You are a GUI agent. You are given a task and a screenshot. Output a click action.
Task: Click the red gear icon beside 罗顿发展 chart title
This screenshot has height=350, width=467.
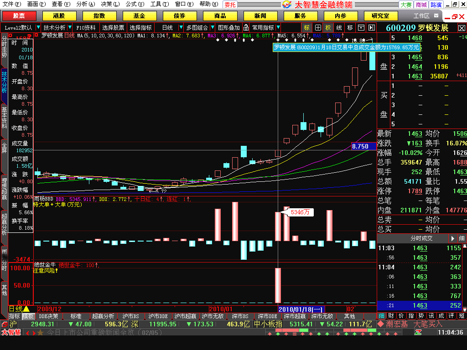pyautogui.click(x=36, y=36)
